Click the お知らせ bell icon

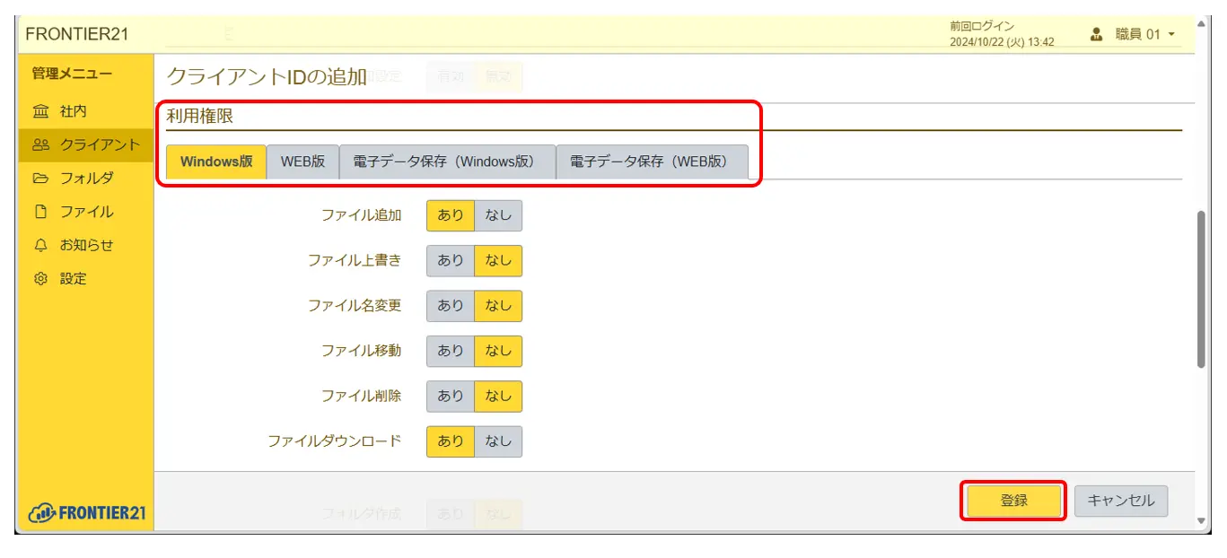[x=41, y=246]
